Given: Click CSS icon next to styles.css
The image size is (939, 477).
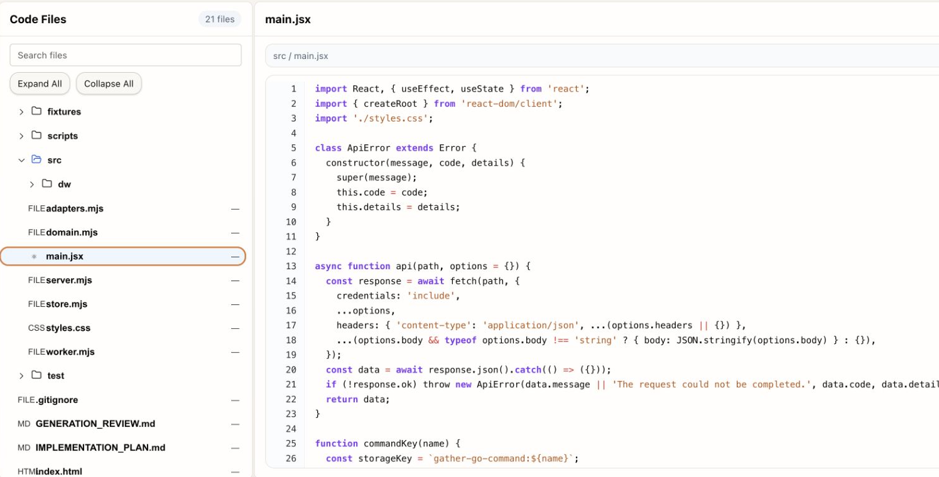Looking at the screenshot, I should point(36,328).
